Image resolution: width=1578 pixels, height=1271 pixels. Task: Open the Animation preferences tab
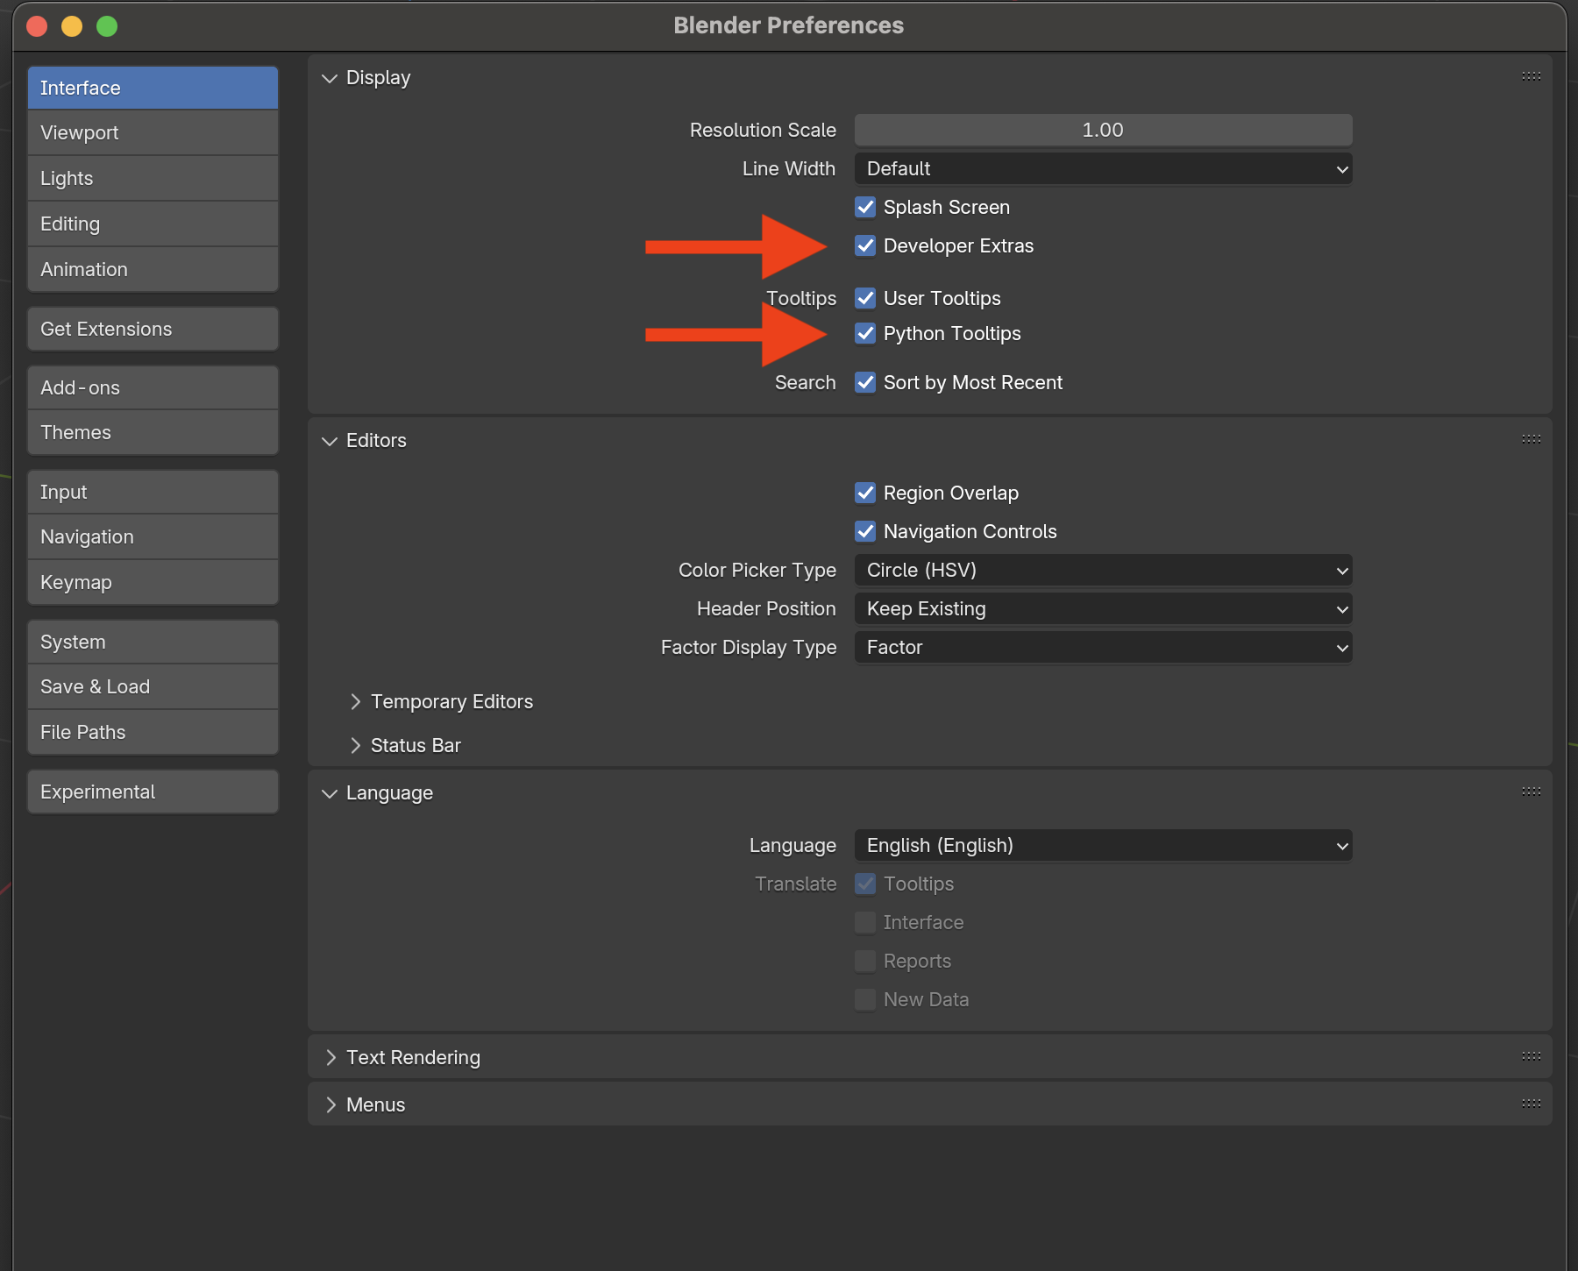coord(153,269)
